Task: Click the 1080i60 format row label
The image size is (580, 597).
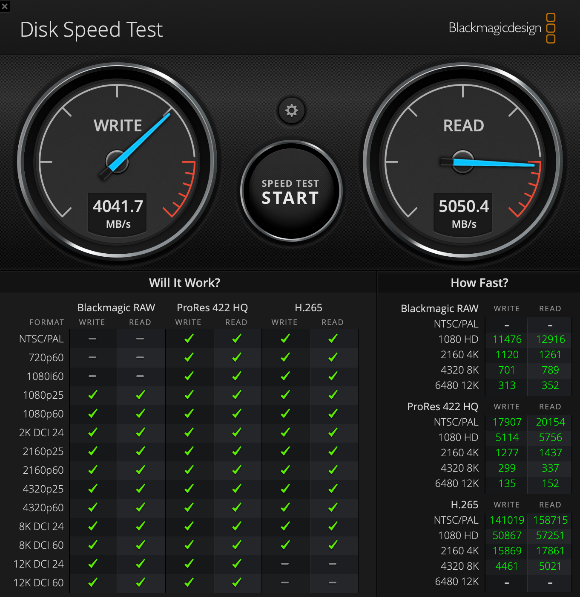Action: pos(45,376)
